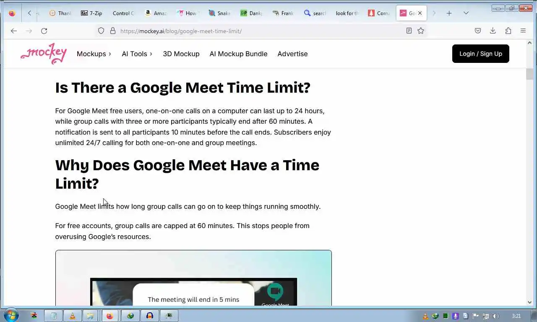Switch to the Amazon tab
Image resolution: width=537 pixels, height=322 pixels.
point(155,13)
